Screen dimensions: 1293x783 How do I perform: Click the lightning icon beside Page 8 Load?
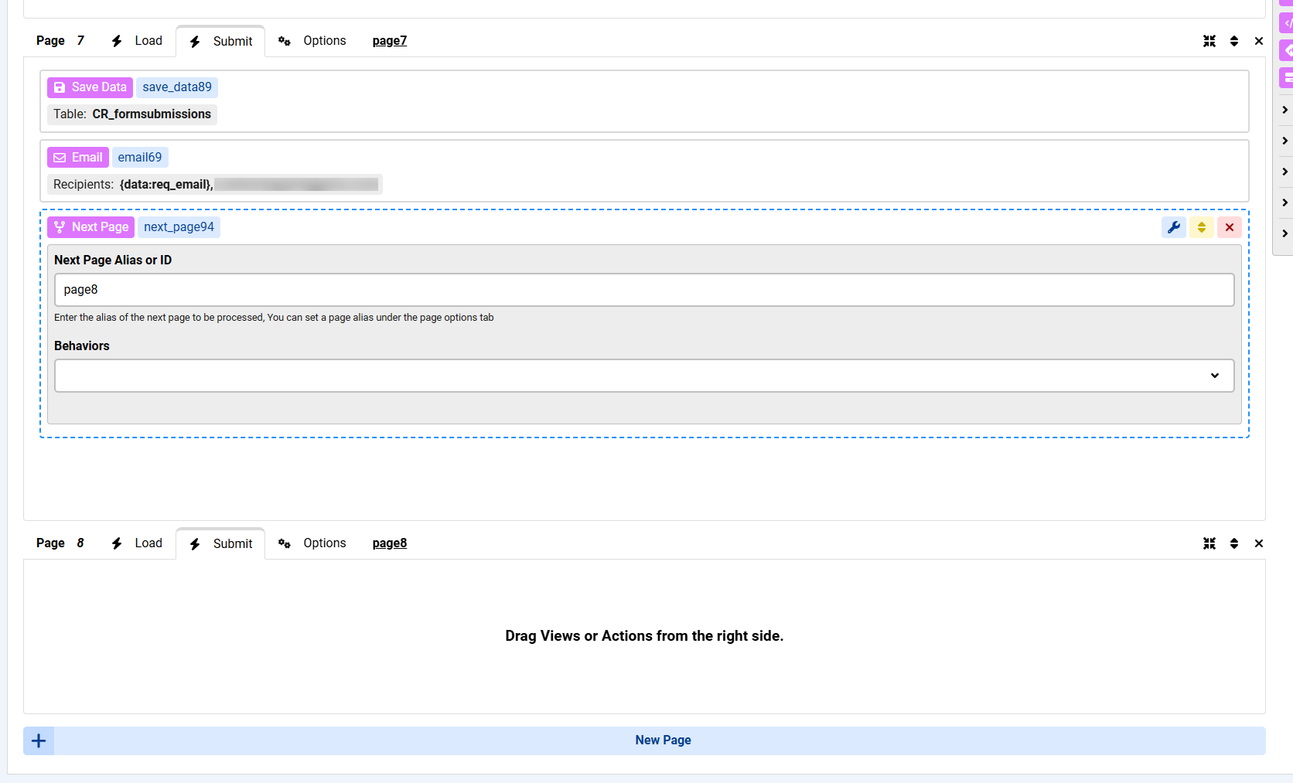coord(116,543)
